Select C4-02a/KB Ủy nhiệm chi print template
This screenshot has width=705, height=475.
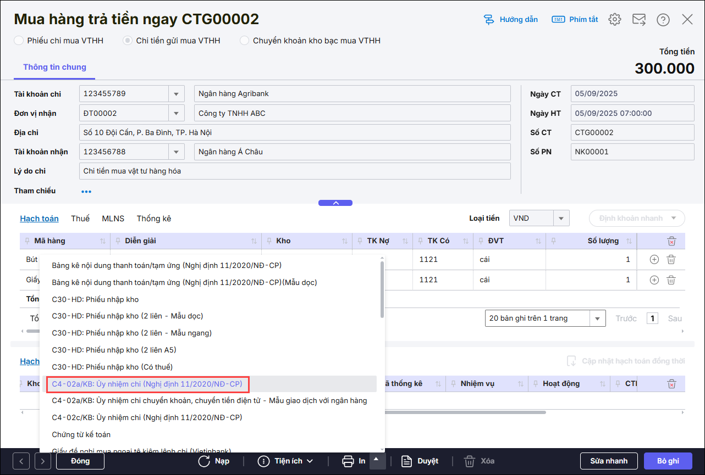click(147, 384)
